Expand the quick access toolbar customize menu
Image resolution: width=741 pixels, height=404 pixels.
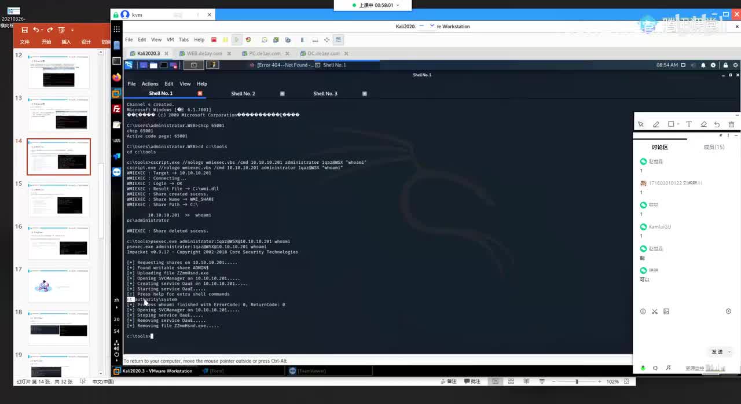72,30
